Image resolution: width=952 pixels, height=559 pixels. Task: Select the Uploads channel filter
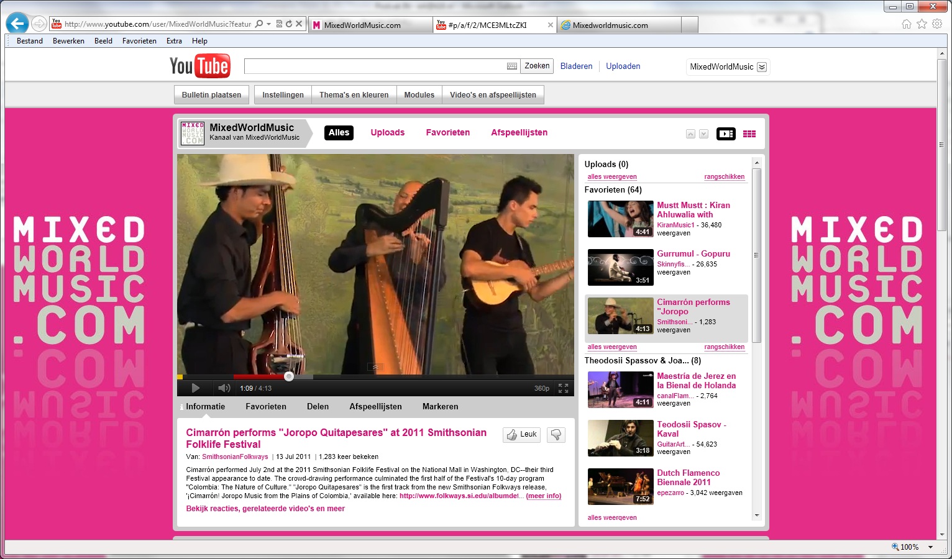387,132
